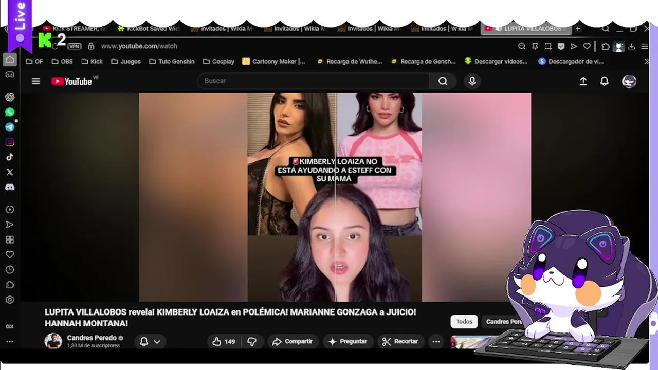Image resolution: width=658 pixels, height=370 pixels.
Task: Switch to KickBot Saved Widgets tab
Action: 149,29
